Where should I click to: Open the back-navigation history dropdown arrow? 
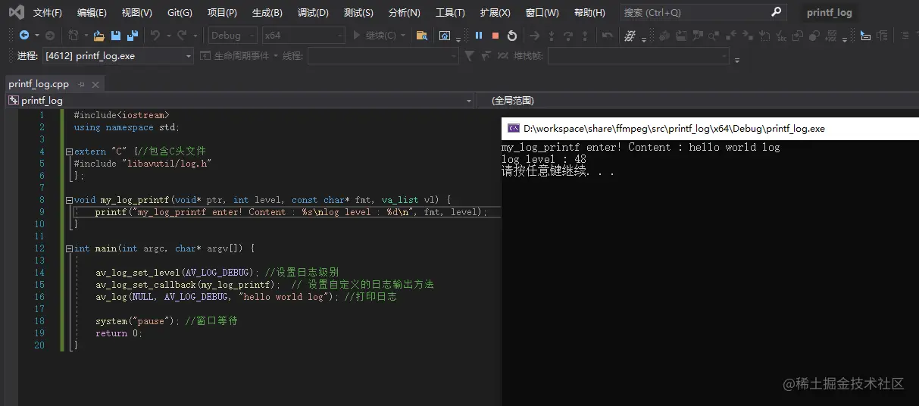36,36
